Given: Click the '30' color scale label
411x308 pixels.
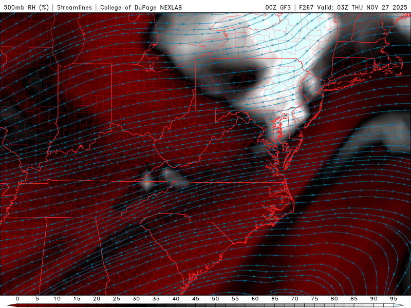Looking at the screenshot, I should click(x=136, y=299).
